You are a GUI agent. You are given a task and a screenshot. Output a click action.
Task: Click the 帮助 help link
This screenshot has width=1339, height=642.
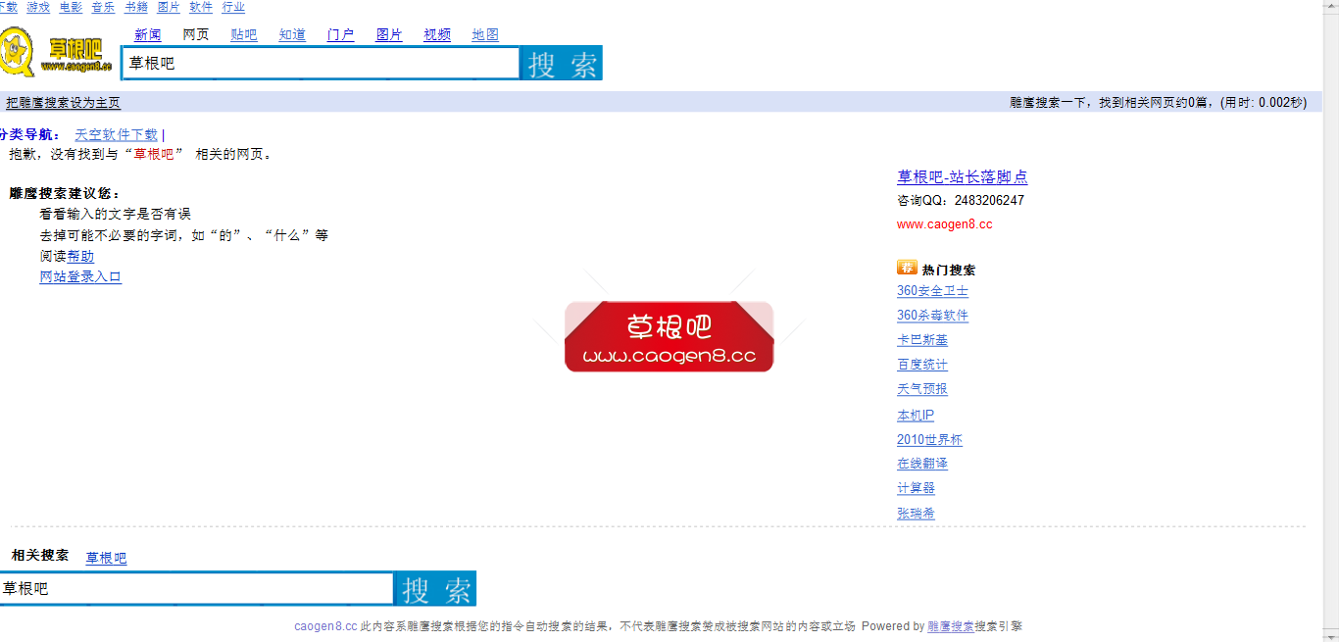82,255
